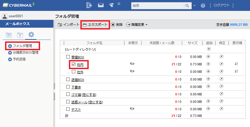Click the add plus icon for 社外
Viewport: 250px width, 127px height.
click(x=208, y=71)
